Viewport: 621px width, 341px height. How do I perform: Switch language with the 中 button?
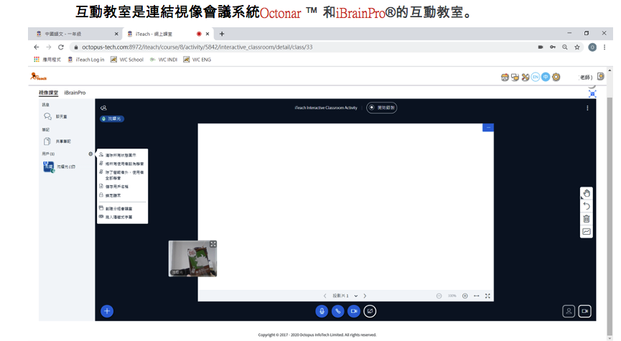[x=546, y=77]
